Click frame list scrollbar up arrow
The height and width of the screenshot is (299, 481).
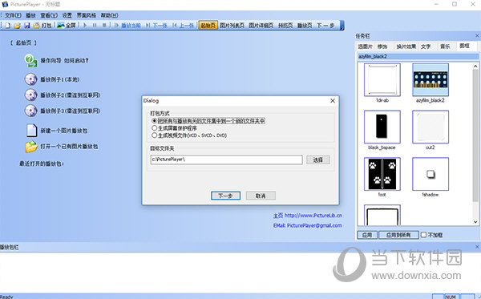tap(475, 66)
